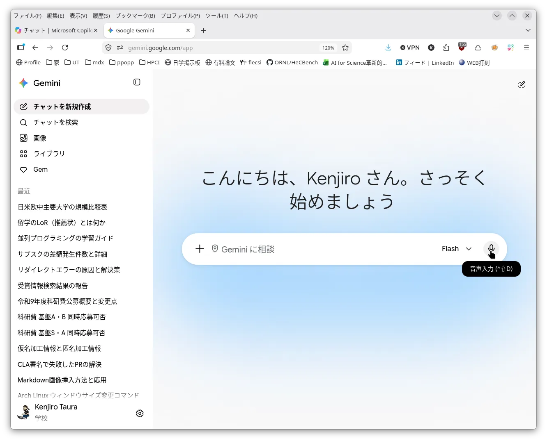Start a new chat via チャットを新規作成

(81, 107)
